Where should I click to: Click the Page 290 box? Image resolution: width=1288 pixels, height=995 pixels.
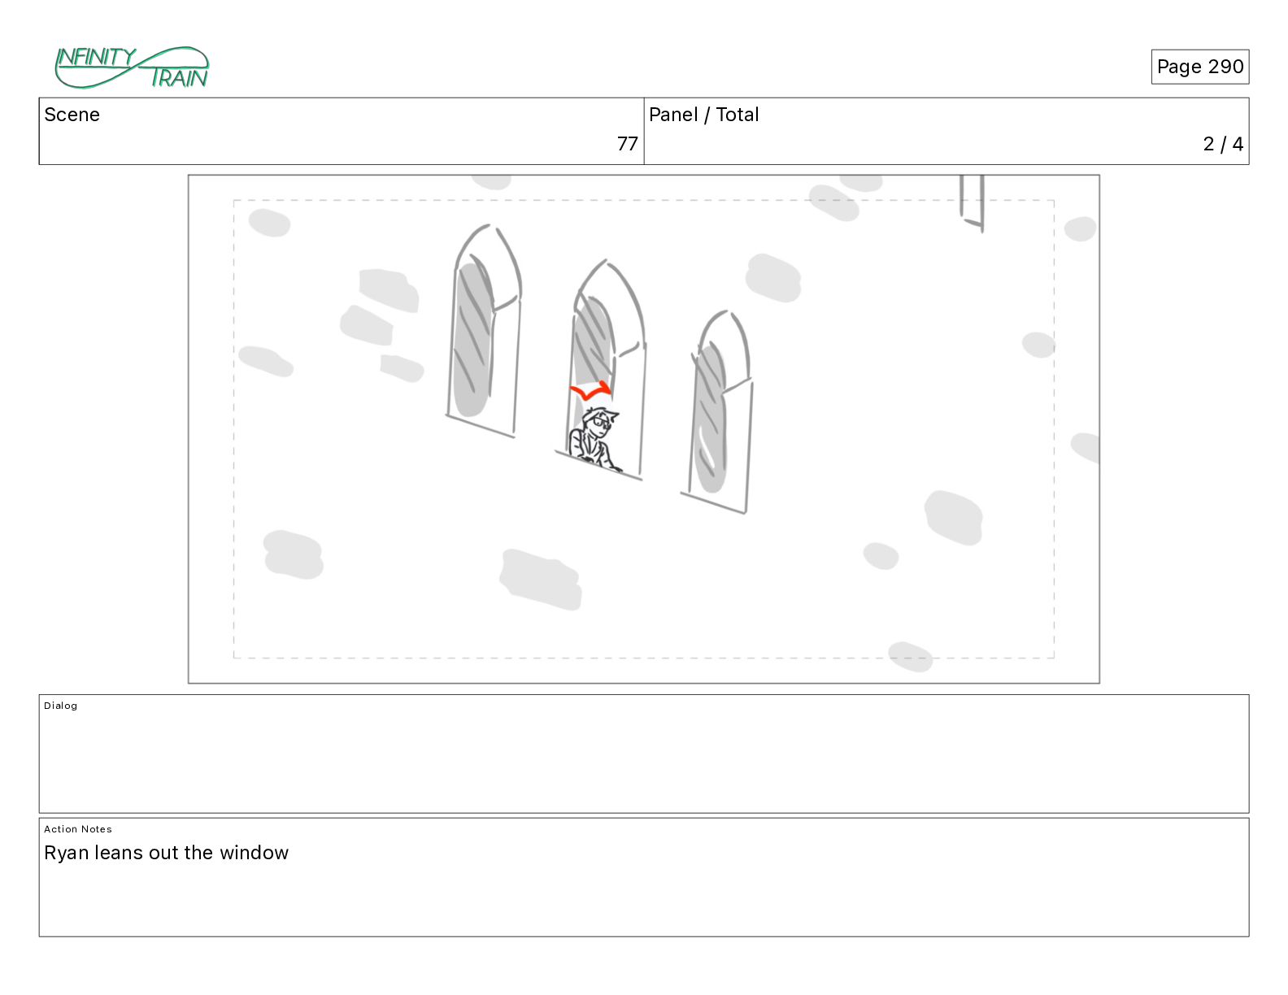[x=1199, y=67]
